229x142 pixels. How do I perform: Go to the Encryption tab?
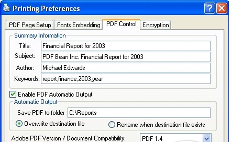(155, 25)
